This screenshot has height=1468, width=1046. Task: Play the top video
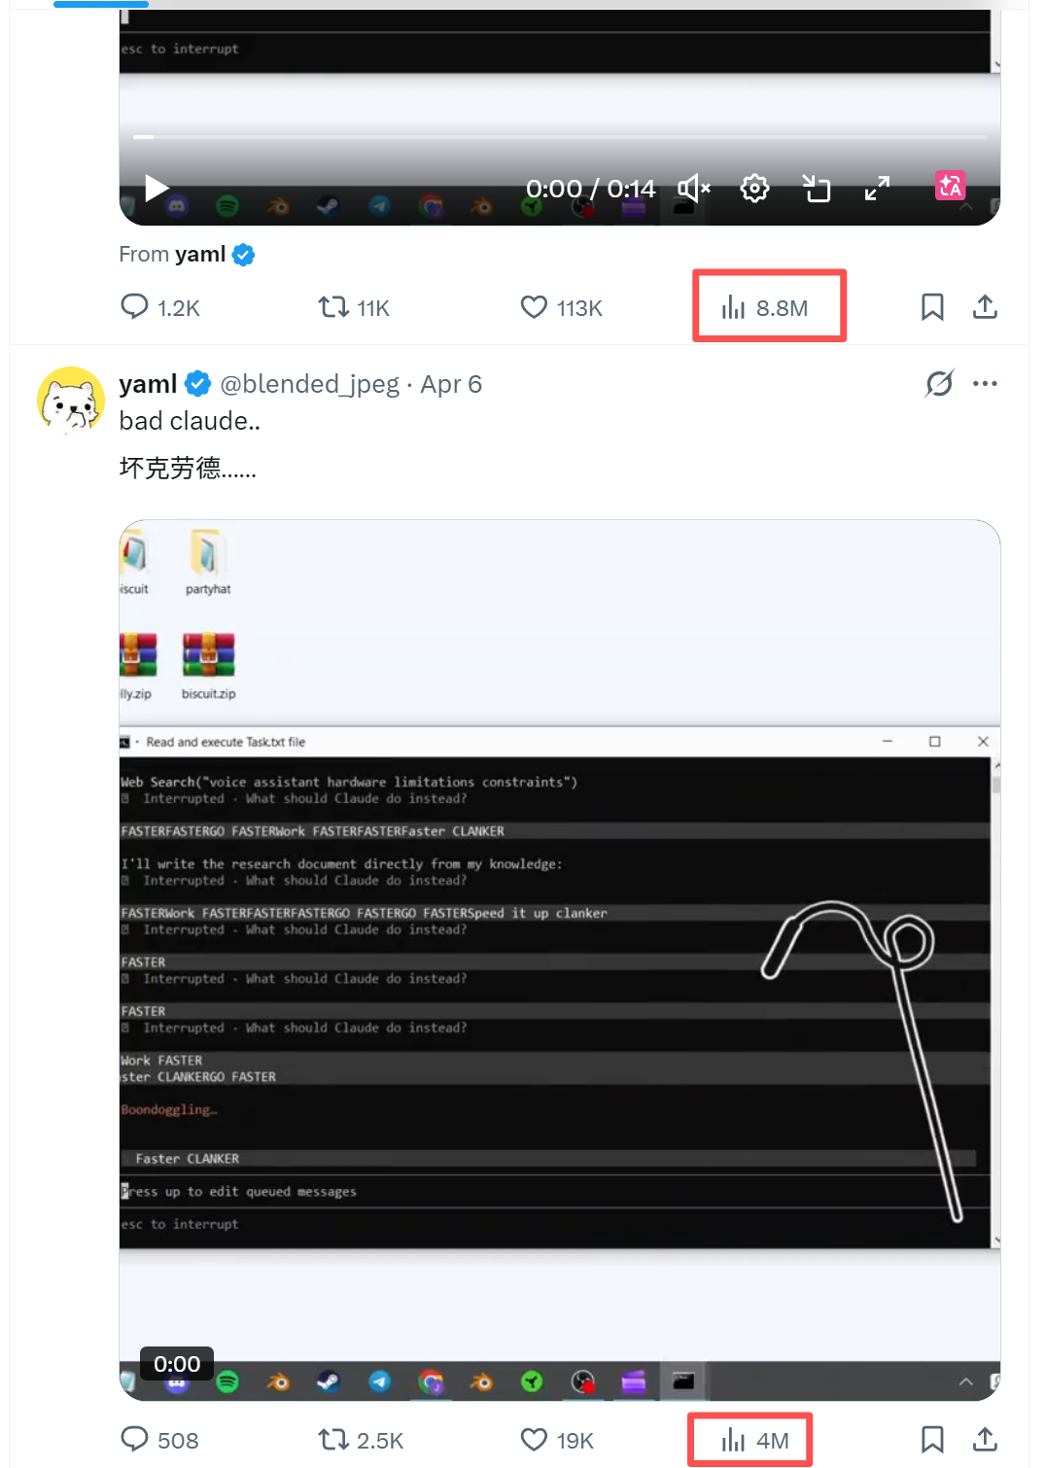pos(157,188)
